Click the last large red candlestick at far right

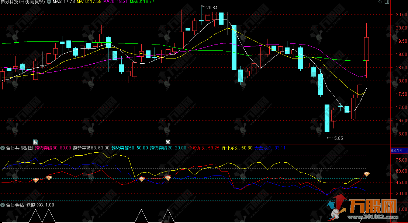click(367, 49)
